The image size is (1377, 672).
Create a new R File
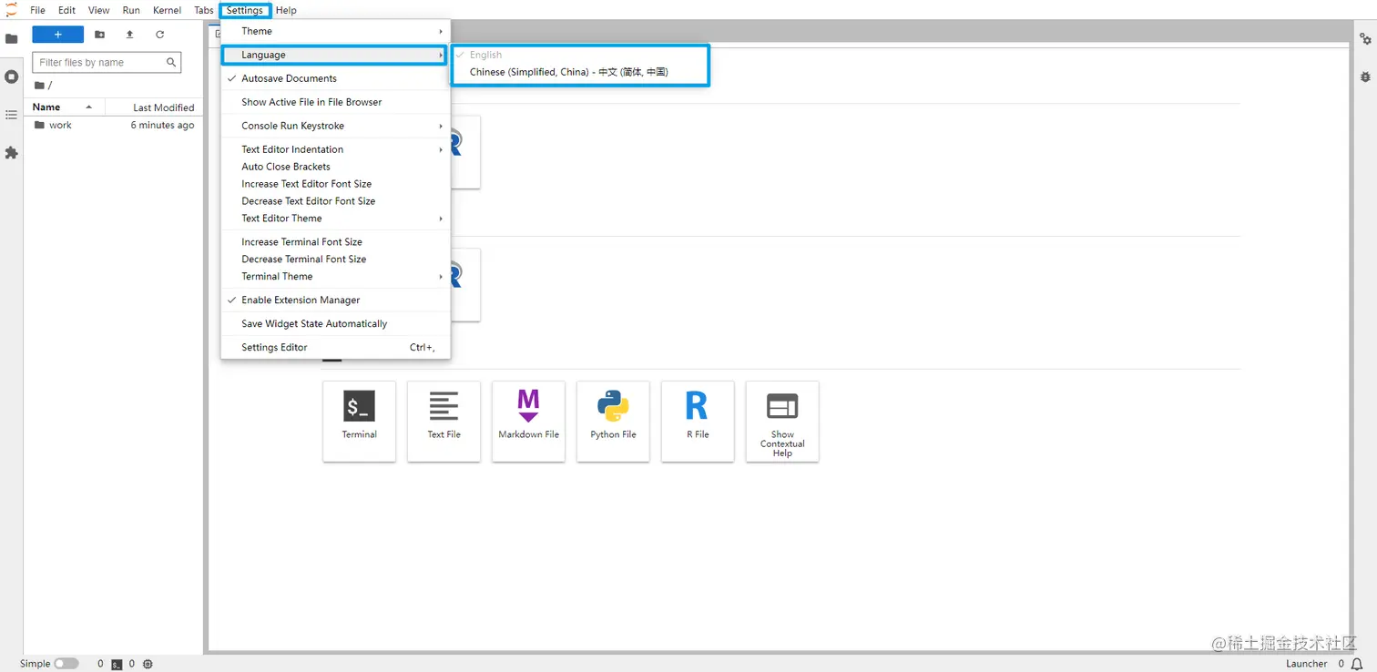click(x=698, y=421)
